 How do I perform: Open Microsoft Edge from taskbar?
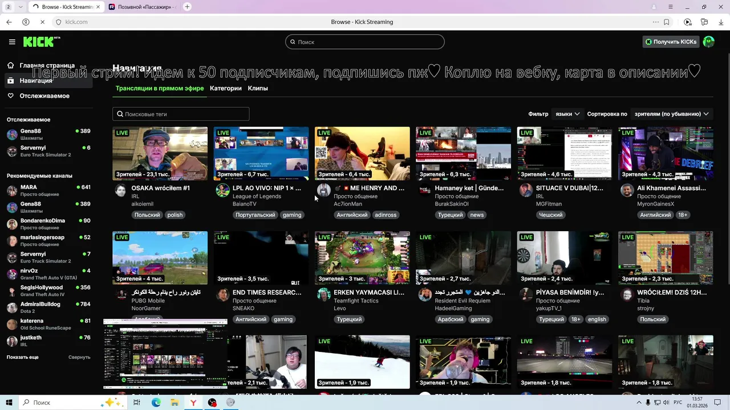point(156,403)
